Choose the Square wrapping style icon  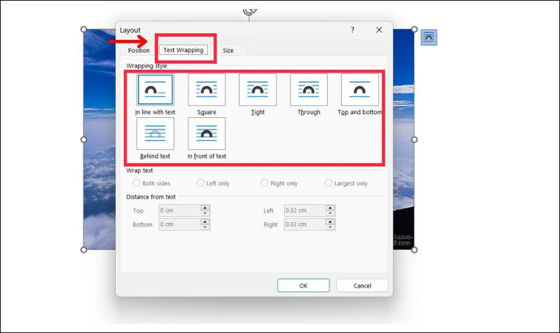click(207, 90)
